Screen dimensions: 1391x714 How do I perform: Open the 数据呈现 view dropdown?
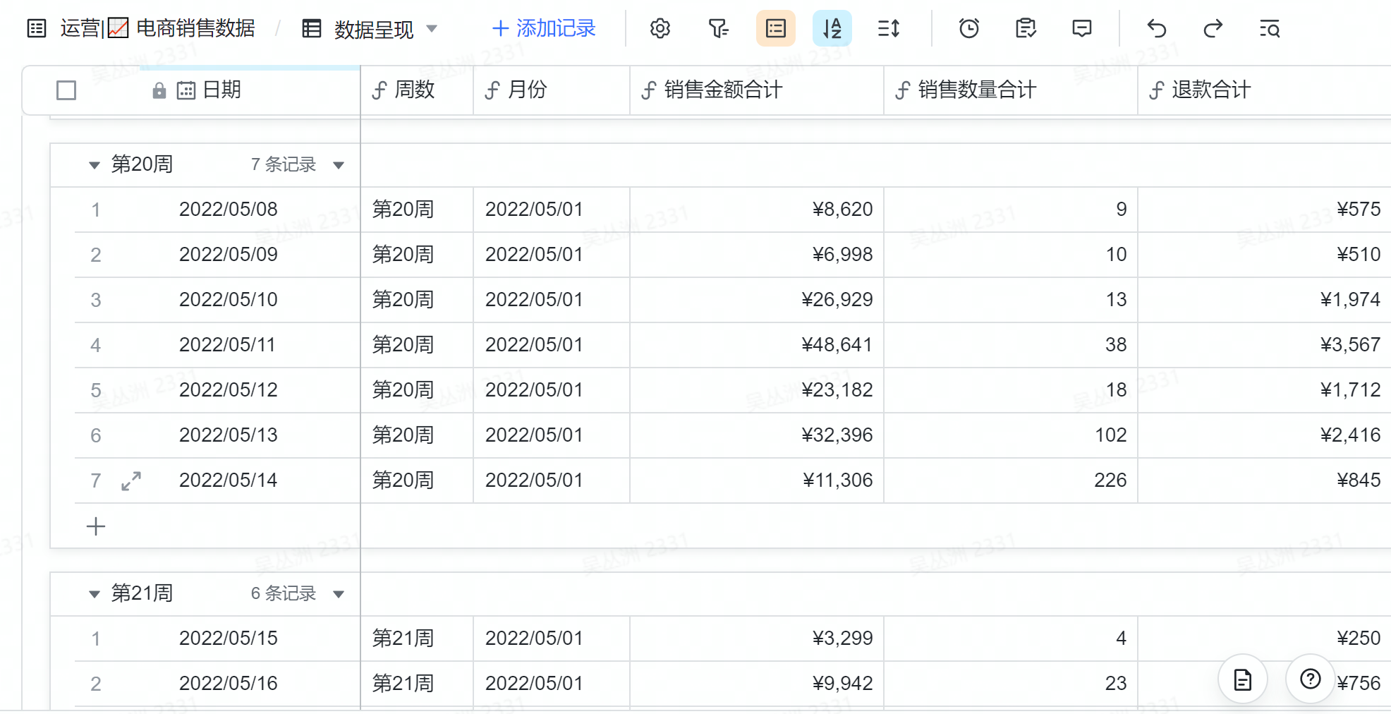[x=432, y=29]
